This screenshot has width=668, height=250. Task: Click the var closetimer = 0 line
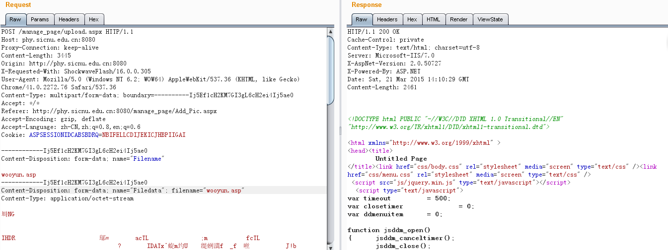pos(411,206)
